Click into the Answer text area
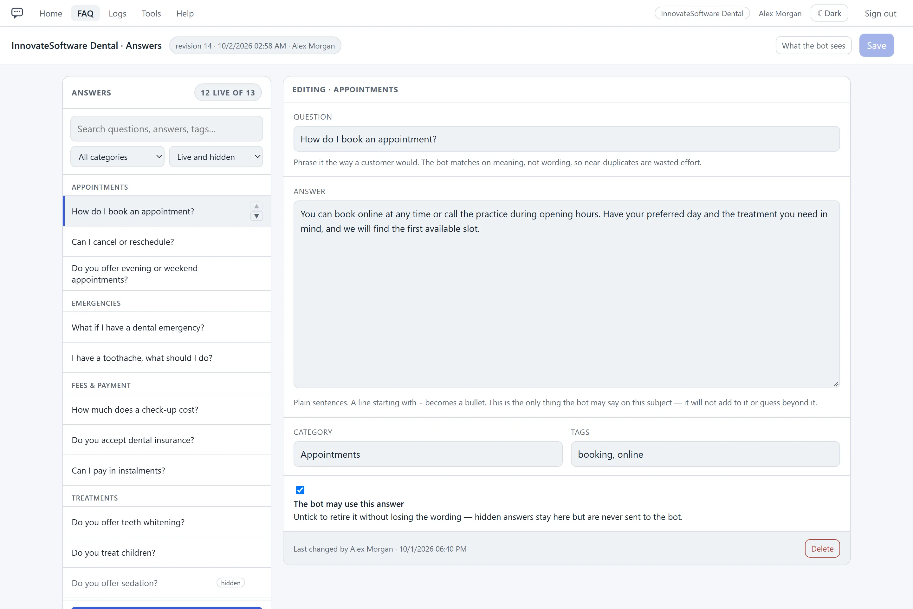 [567, 294]
